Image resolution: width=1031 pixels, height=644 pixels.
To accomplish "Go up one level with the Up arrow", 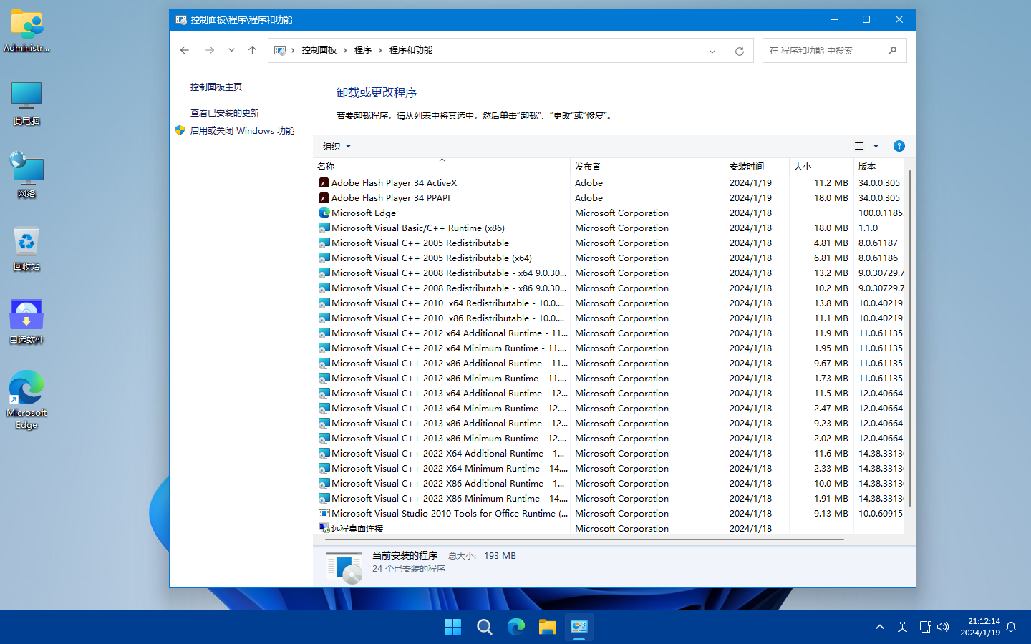I will click(x=252, y=50).
